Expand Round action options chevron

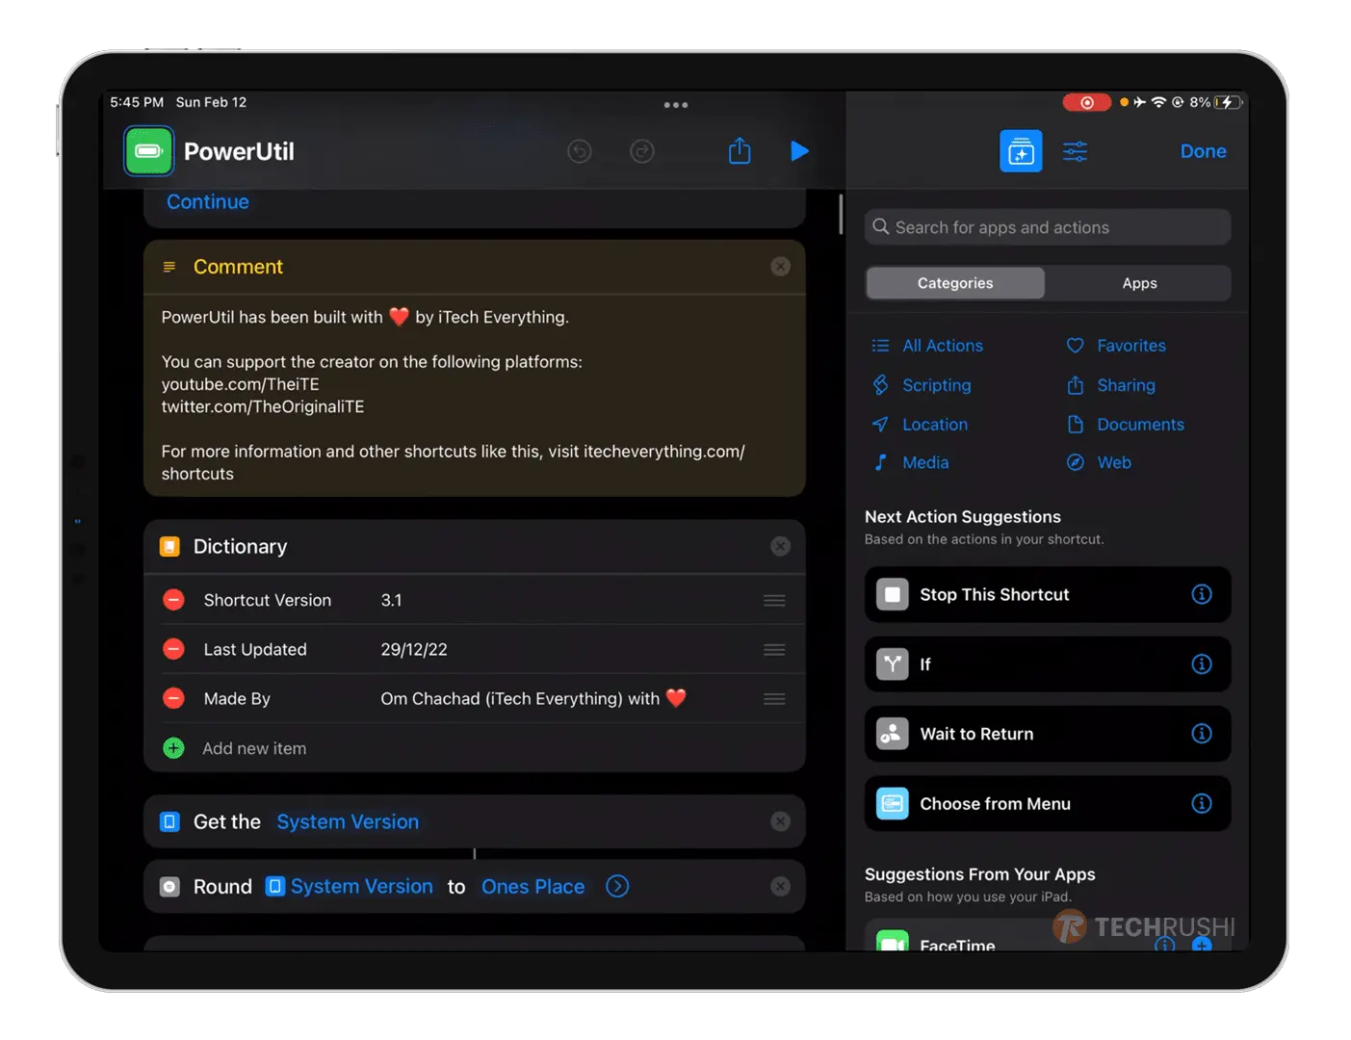pyautogui.click(x=617, y=887)
